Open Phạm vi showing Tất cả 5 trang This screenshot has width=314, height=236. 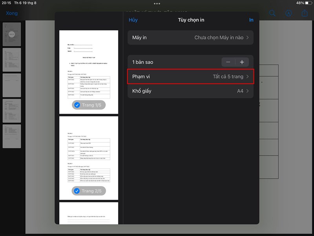[x=190, y=76]
